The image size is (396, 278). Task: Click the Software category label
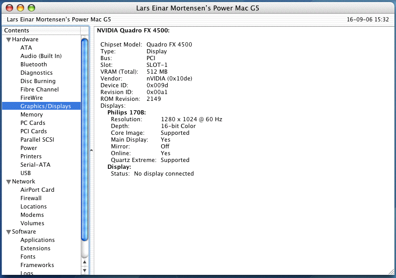click(24, 231)
